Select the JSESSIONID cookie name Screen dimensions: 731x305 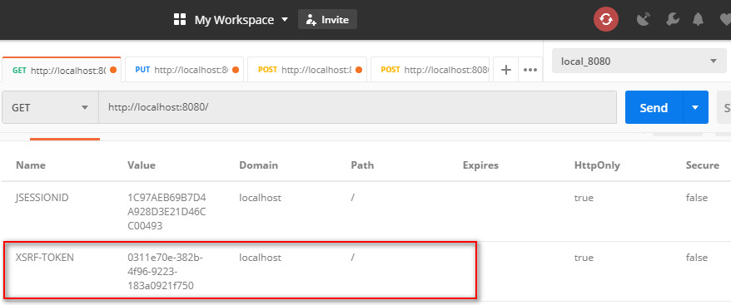[42, 198]
